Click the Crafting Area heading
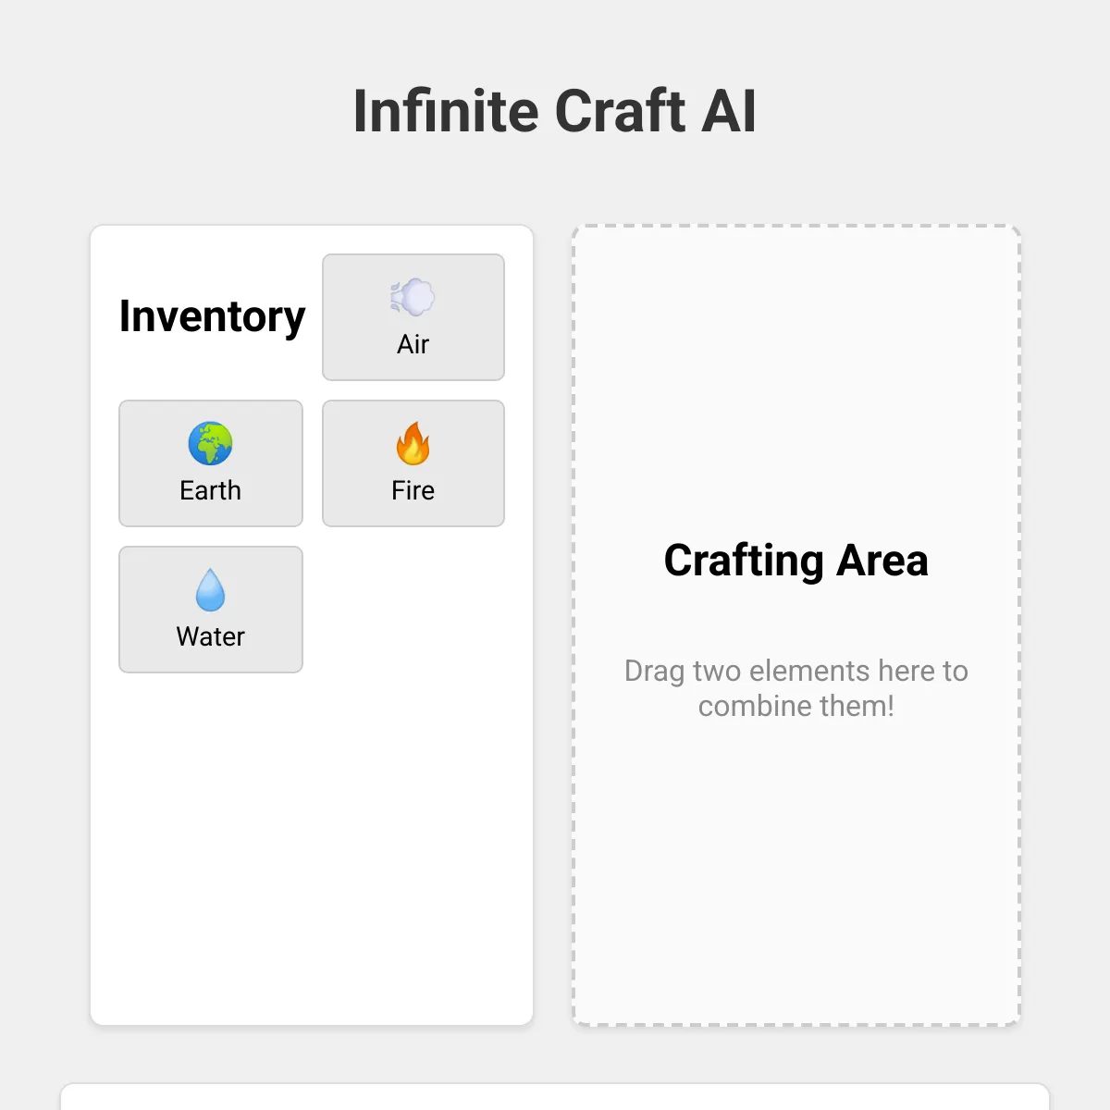 pyautogui.click(x=796, y=561)
